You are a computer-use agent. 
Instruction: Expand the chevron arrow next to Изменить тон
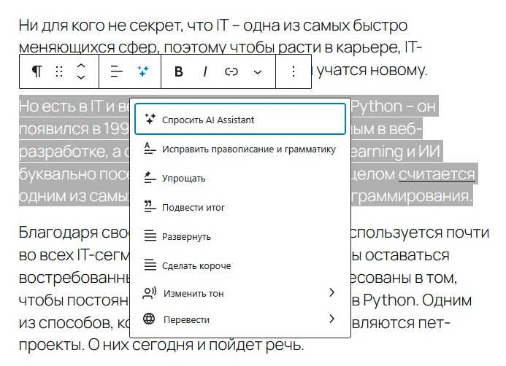point(331,292)
